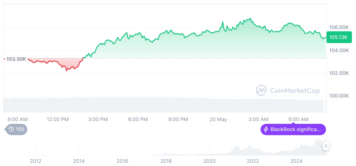
Task: Open the BlackRock significa... news event
Action: pyautogui.click(x=293, y=130)
